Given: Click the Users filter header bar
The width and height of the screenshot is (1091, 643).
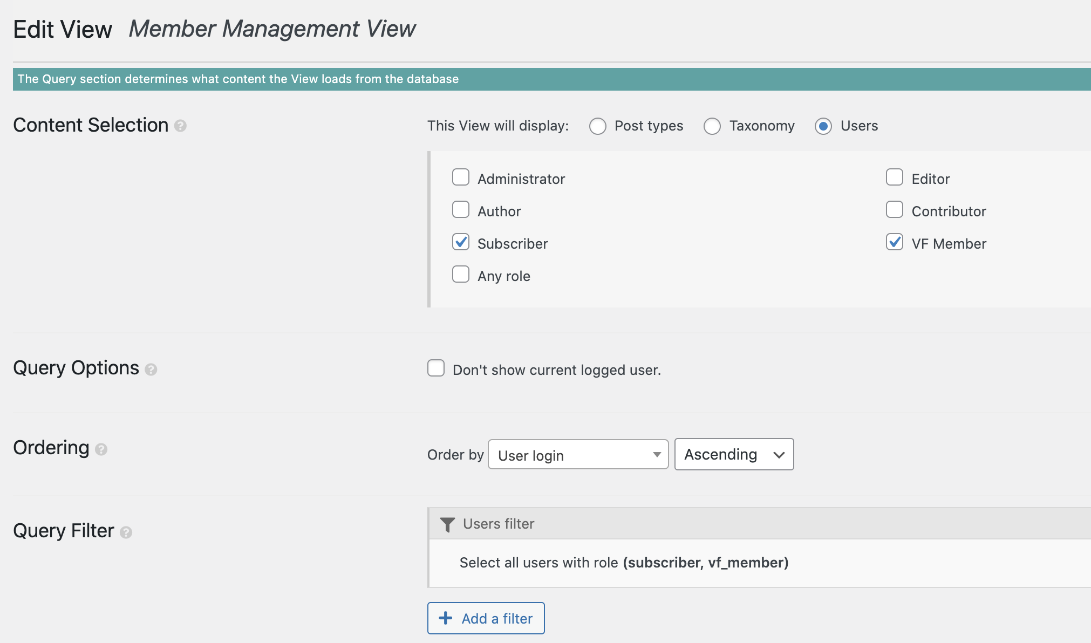Looking at the screenshot, I should click(x=760, y=523).
